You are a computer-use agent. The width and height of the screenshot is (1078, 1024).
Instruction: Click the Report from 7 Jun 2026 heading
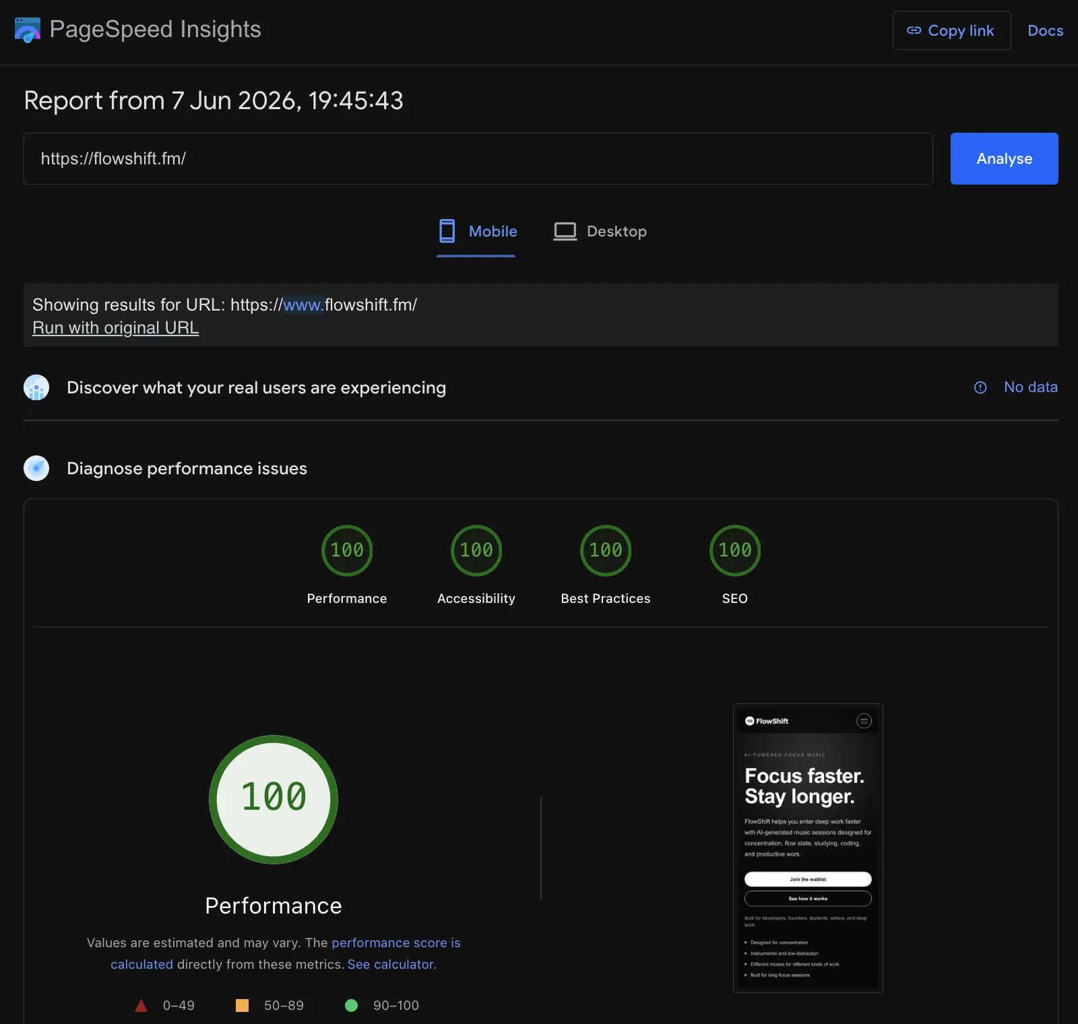[214, 100]
